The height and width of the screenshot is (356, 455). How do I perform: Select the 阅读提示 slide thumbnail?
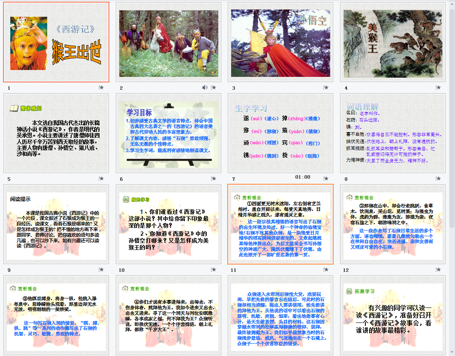[56, 224]
